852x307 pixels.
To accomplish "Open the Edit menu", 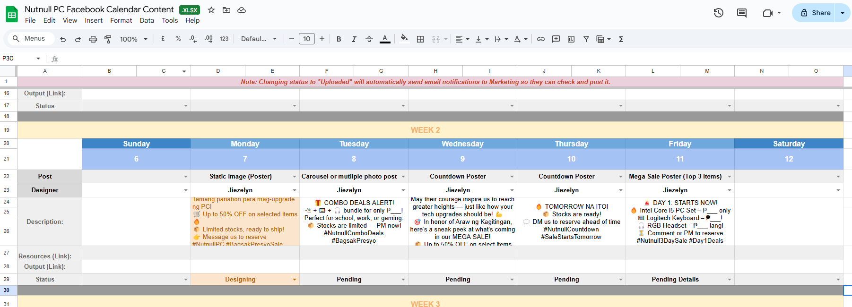I will (49, 20).
